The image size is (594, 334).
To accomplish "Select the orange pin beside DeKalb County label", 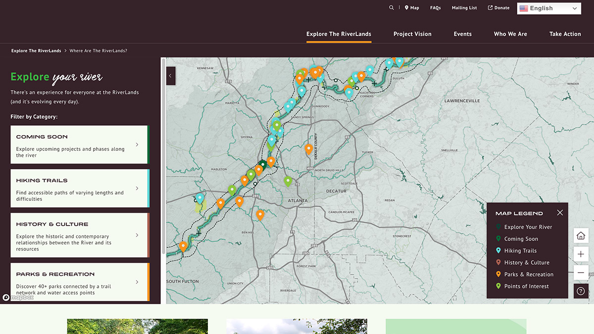I will (308, 148).
